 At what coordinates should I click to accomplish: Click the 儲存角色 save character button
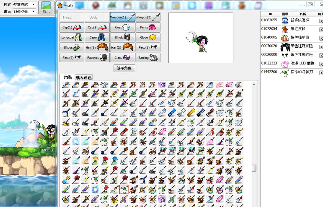[x=124, y=68]
